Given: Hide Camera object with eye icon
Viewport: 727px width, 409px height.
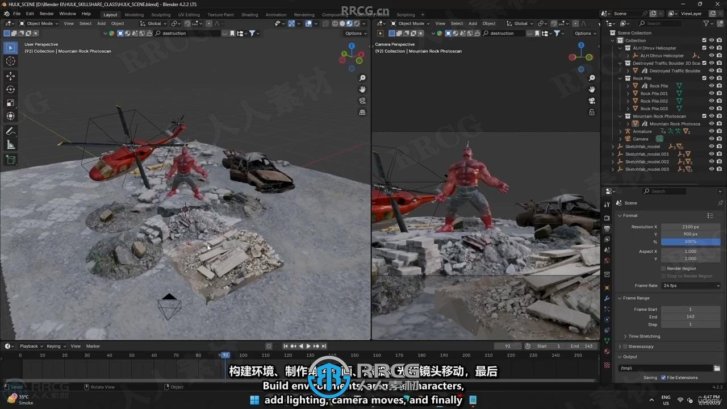Looking at the screenshot, I should pyautogui.click(x=711, y=139).
